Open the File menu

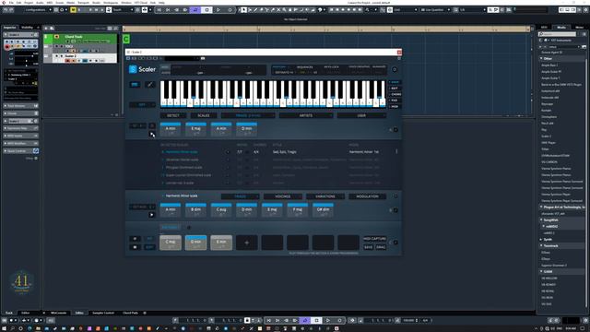click(x=11, y=2)
